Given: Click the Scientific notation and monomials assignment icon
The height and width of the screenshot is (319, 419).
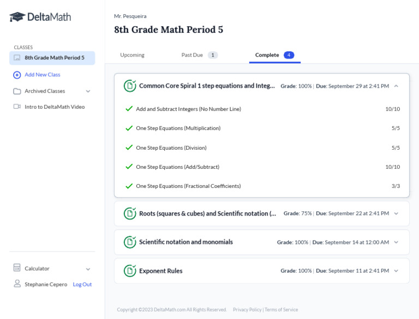Looking at the screenshot, I should pos(130,242).
